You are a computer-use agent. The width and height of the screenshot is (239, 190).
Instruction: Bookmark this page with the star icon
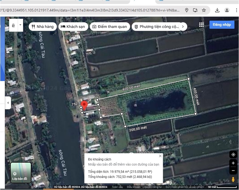click(x=204, y=10)
